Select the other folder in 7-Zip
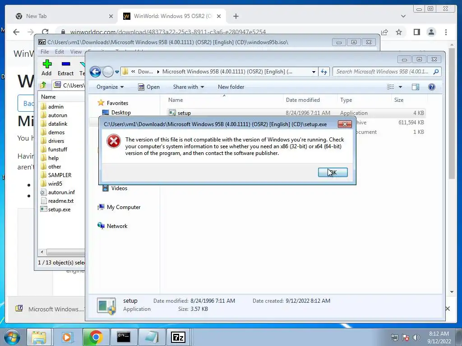This screenshot has width=462, height=346. tap(55, 166)
